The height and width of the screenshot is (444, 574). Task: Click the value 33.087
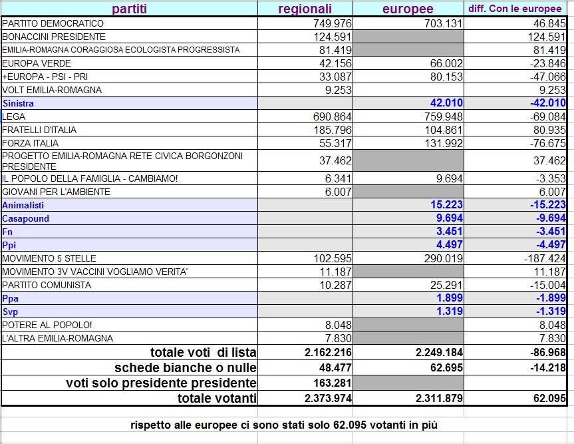point(335,77)
